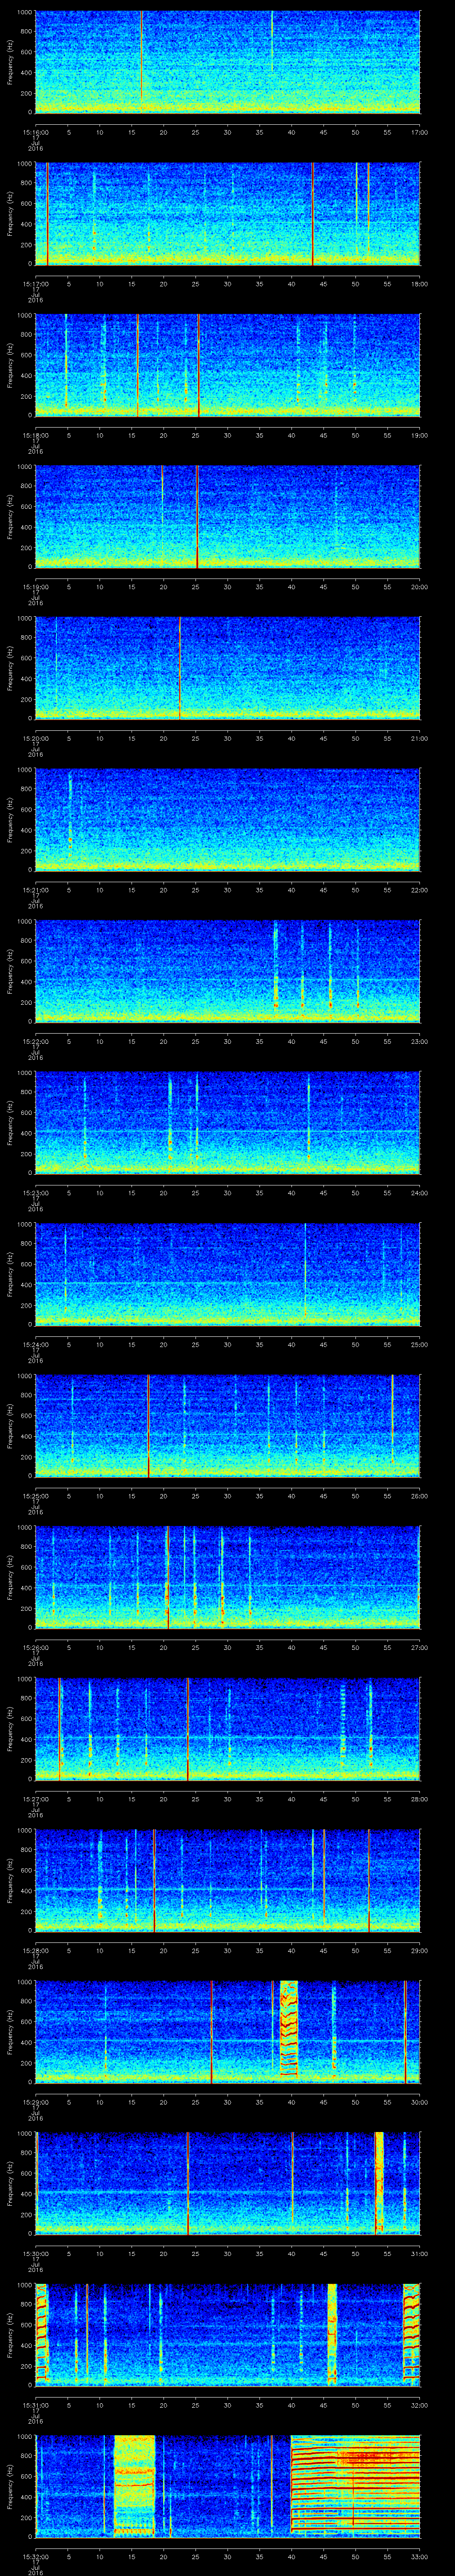Select the spectrogram panel starting at 15:17:00
Viewport: 455px width, 2576px height.
click(227, 213)
